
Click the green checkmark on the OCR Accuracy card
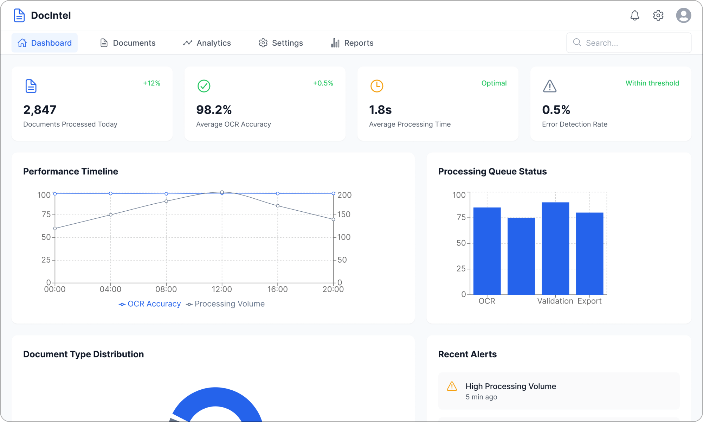coord(204,86)
